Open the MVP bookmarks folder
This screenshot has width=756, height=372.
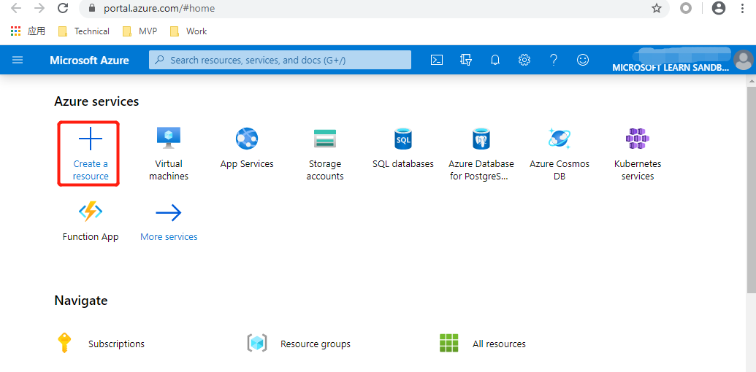pos(140,31)
